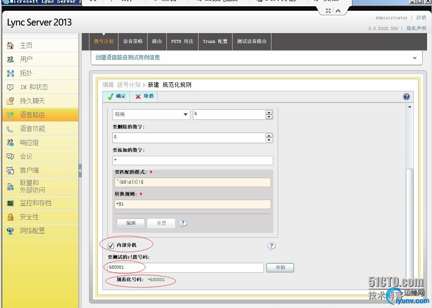The width and height of the screenshot is (432, 308).
Task: Open the 隐私声明 privacy statement link
Action: 416,28
